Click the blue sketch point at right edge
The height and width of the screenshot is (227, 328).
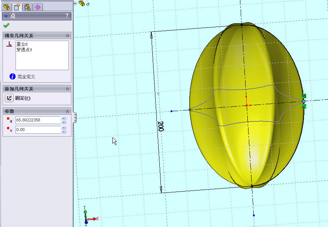click(x=304, y=101)
